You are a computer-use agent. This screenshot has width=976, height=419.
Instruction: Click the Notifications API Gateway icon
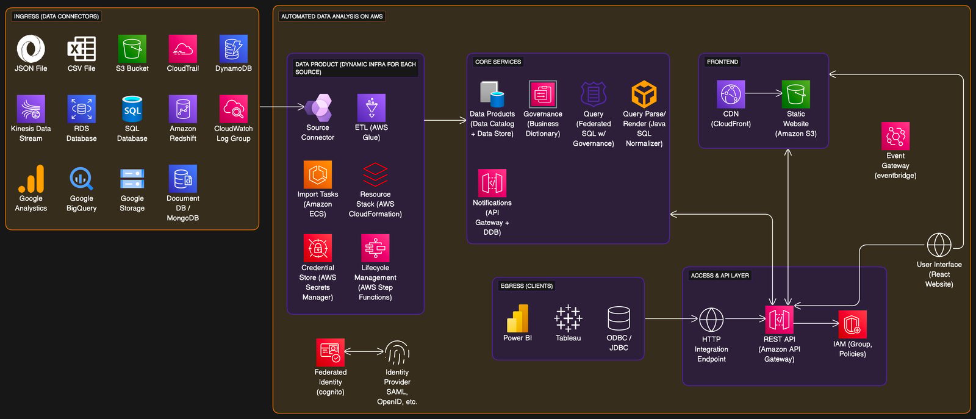click(x=492, y=184)
